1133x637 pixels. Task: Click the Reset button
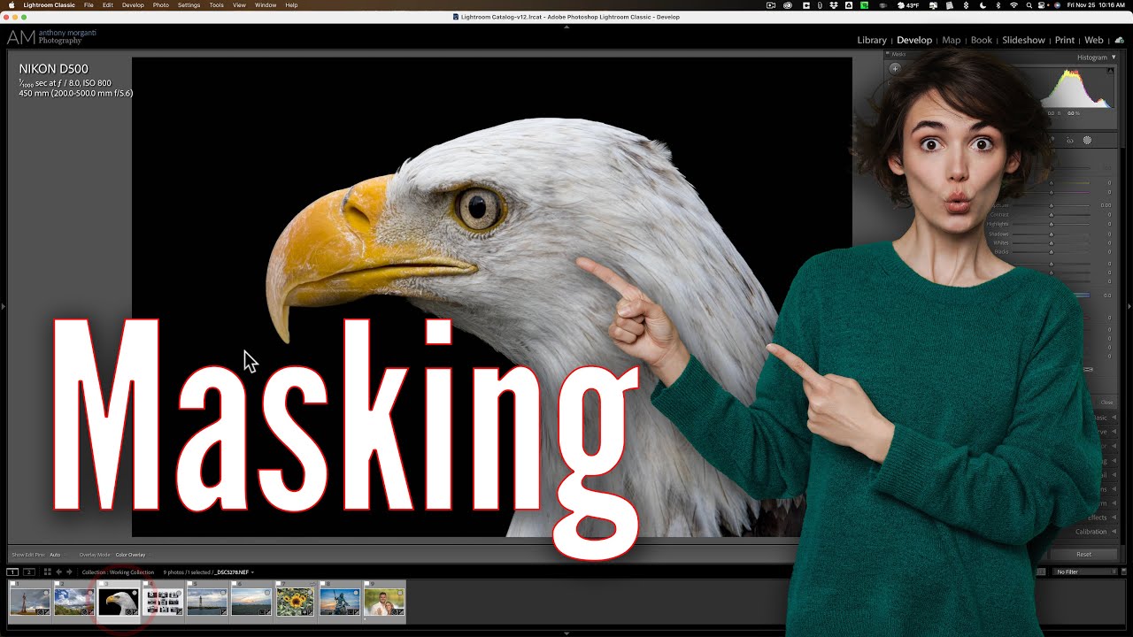pos(1083,554)
